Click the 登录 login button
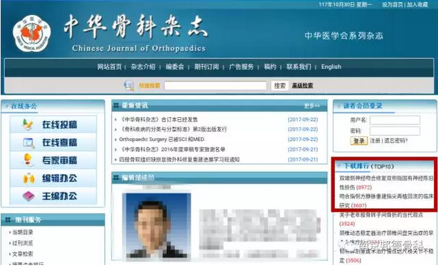438x267 pixels. point(359,141)
